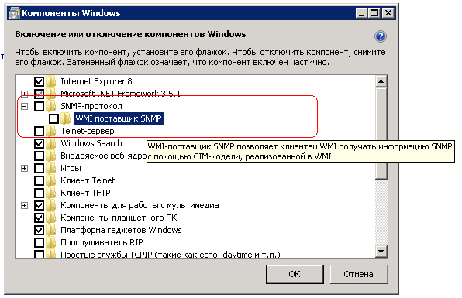Check the Прослушиватель RIP checkbox

[x=40, y=242]
